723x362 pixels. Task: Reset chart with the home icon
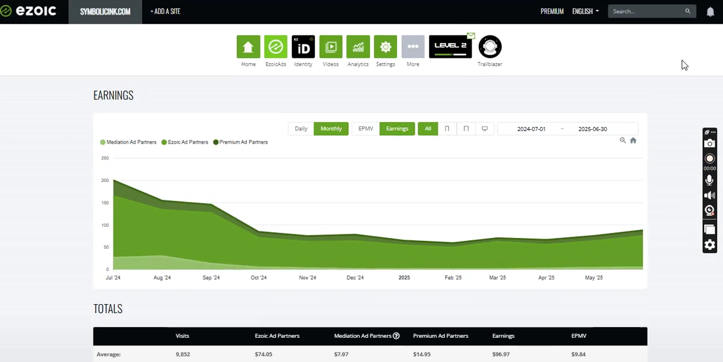(x=633, y=141)
